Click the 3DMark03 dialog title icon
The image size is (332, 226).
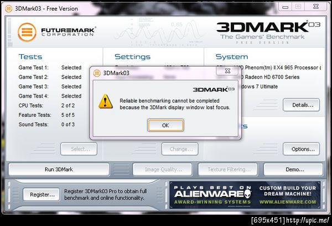click(97, 73)
